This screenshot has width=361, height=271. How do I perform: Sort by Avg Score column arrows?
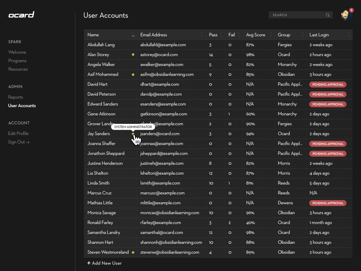click(270, 35)
